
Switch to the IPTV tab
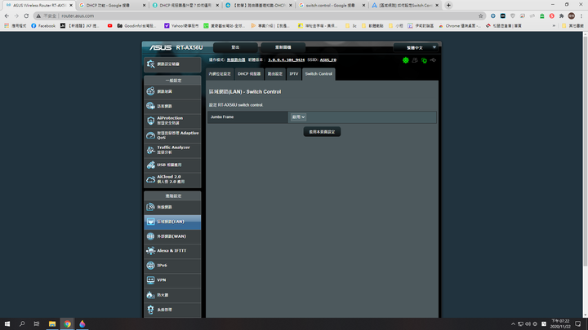[294, 74]
